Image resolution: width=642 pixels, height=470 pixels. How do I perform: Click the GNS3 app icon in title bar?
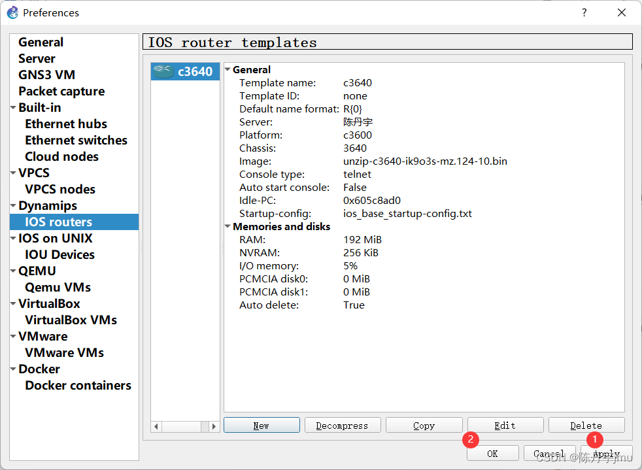12,12
